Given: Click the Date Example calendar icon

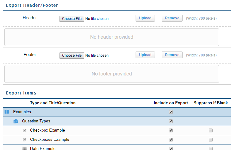Looking at the screenshot, I should (x=25, y=148).
